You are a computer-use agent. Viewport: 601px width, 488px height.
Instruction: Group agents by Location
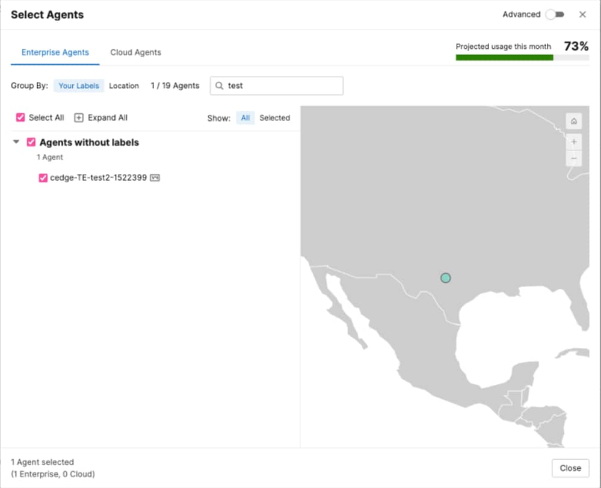pos(124,86)
